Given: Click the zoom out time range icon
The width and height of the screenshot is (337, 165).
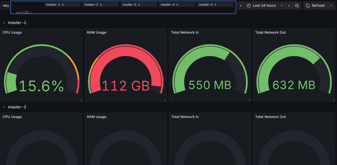Looking at the screenshot, I should (x=297, y=6).
